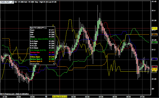Screen dimensions: 159x98
Task: Click the orange 91.279 Senkou Span B price tag
Action: tap(154, 35)
